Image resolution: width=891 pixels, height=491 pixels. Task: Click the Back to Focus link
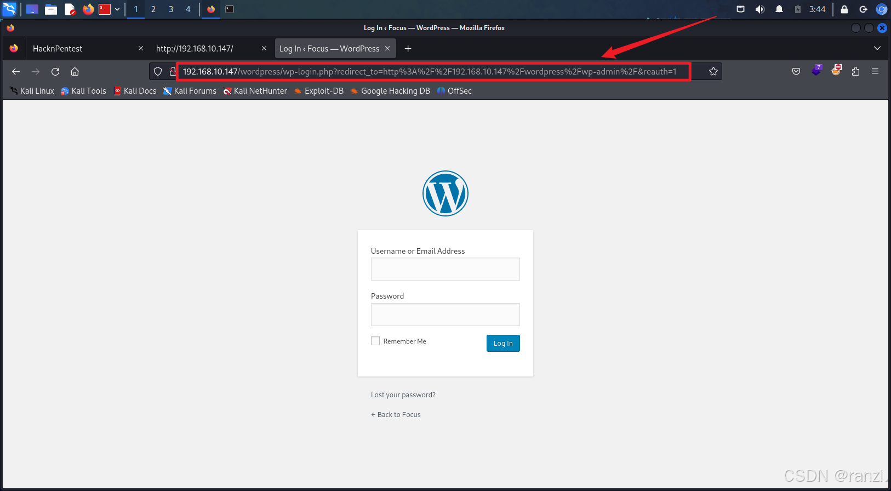[396, 414]
